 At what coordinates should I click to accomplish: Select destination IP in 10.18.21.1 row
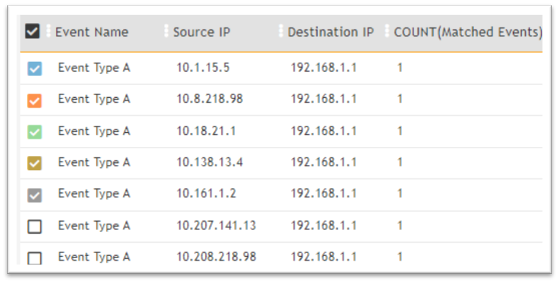(324, 131)
